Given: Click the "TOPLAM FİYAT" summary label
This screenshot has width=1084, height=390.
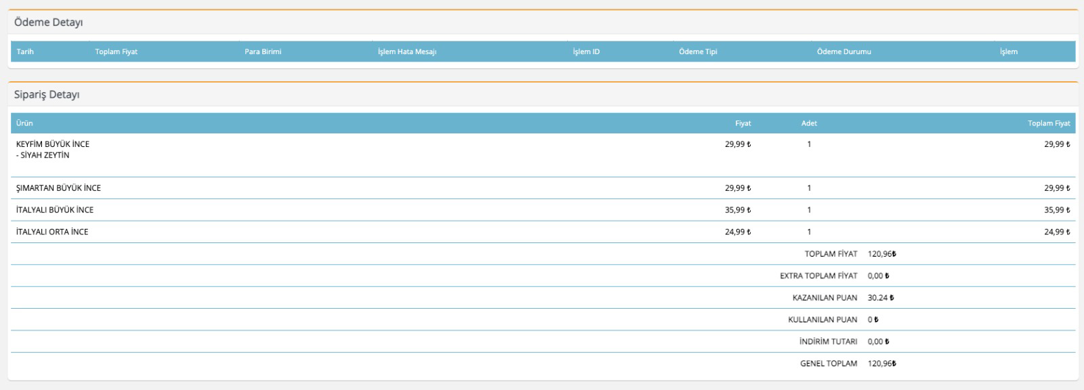Looking at the screenshot, I should click(831, 254).
